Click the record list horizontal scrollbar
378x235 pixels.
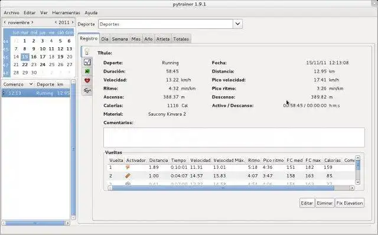pyautogui.click(x=35, y=223)
